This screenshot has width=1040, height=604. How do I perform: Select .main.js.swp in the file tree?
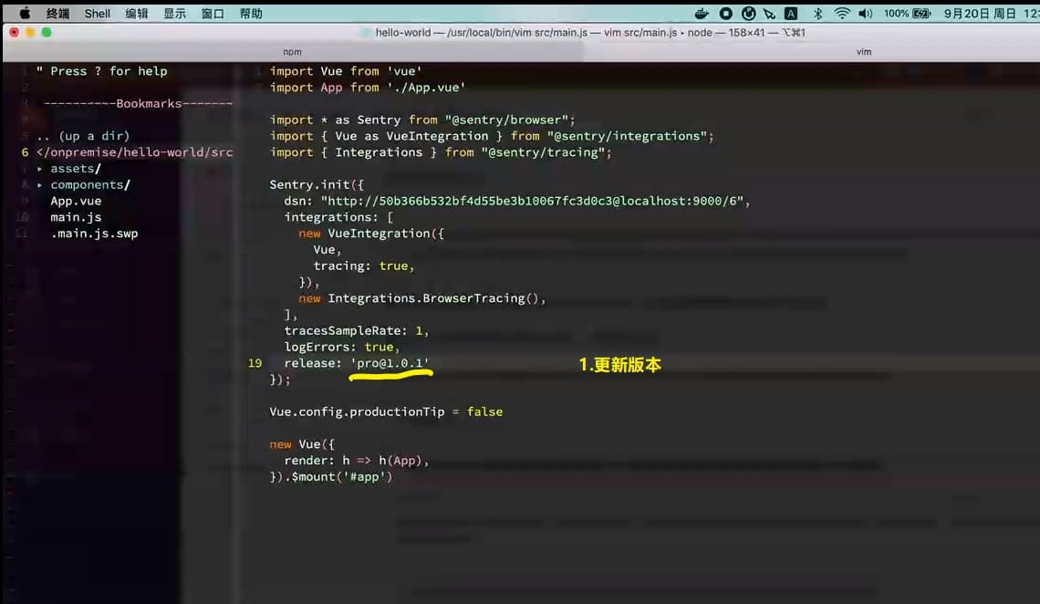(x=94, y=234)
